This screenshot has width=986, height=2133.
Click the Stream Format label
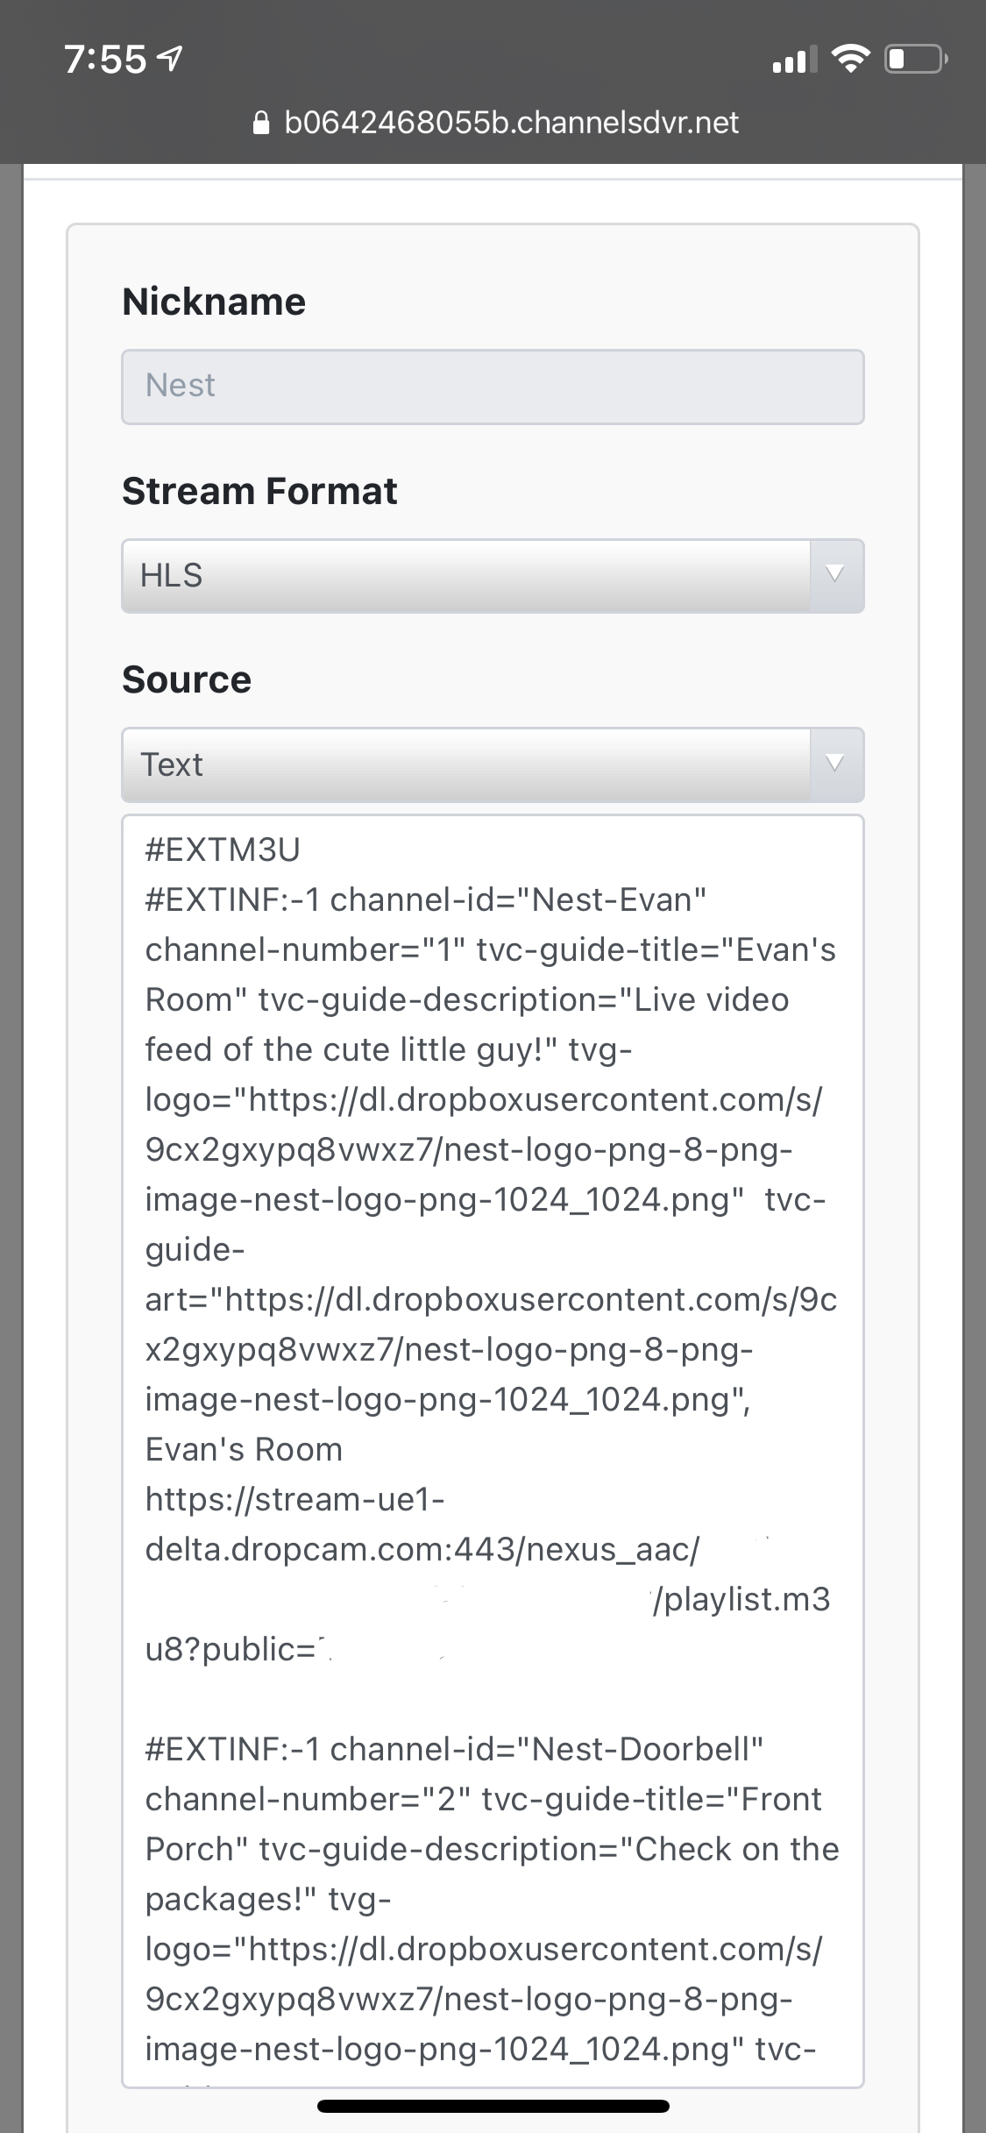(259, 491)
